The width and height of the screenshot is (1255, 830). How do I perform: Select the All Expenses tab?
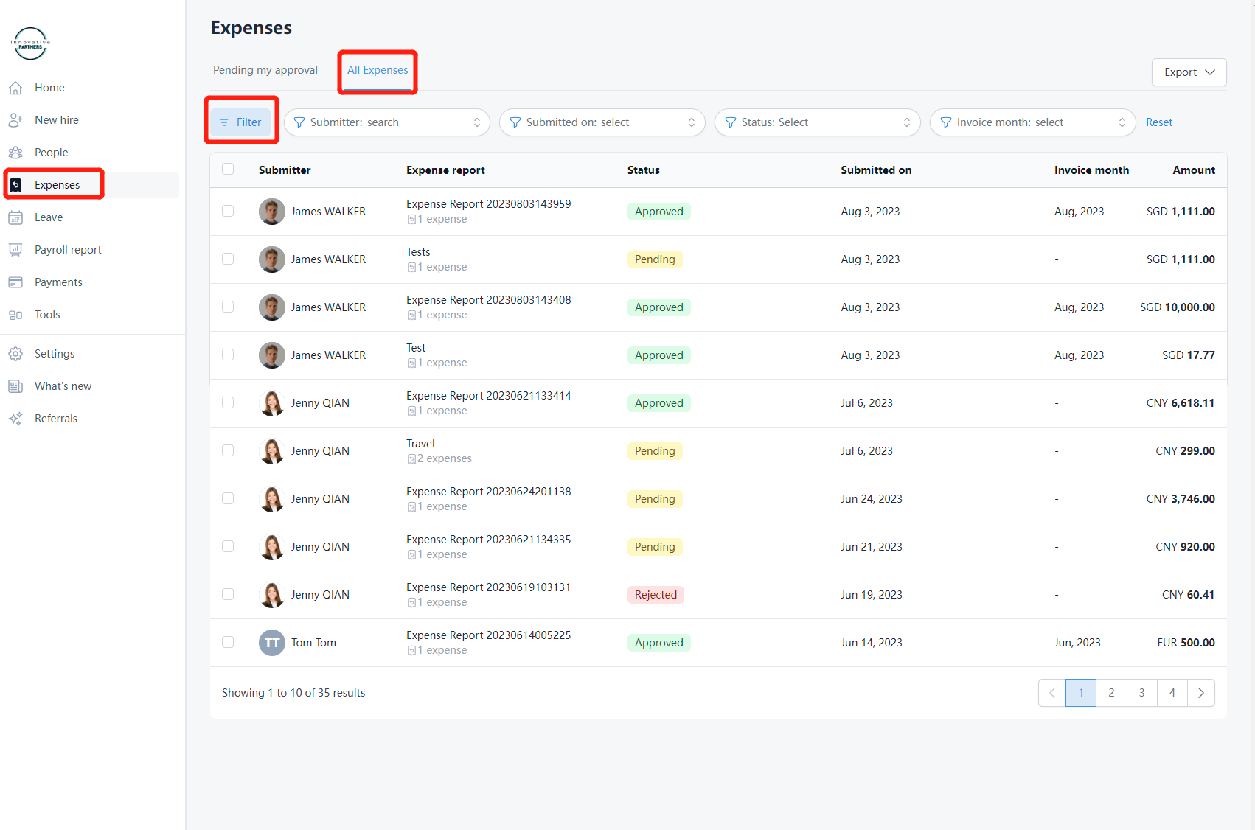tap(378, 70)
